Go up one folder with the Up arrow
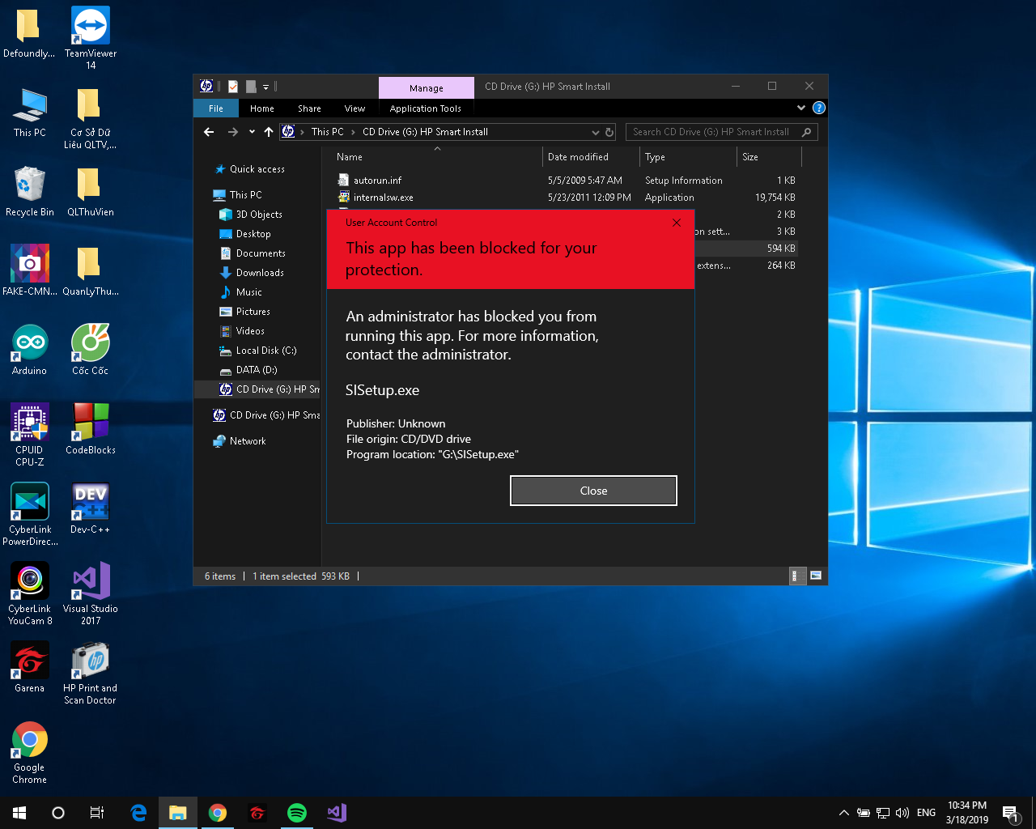The width and height of the screenshot is (1036, 829). [269, 132]
